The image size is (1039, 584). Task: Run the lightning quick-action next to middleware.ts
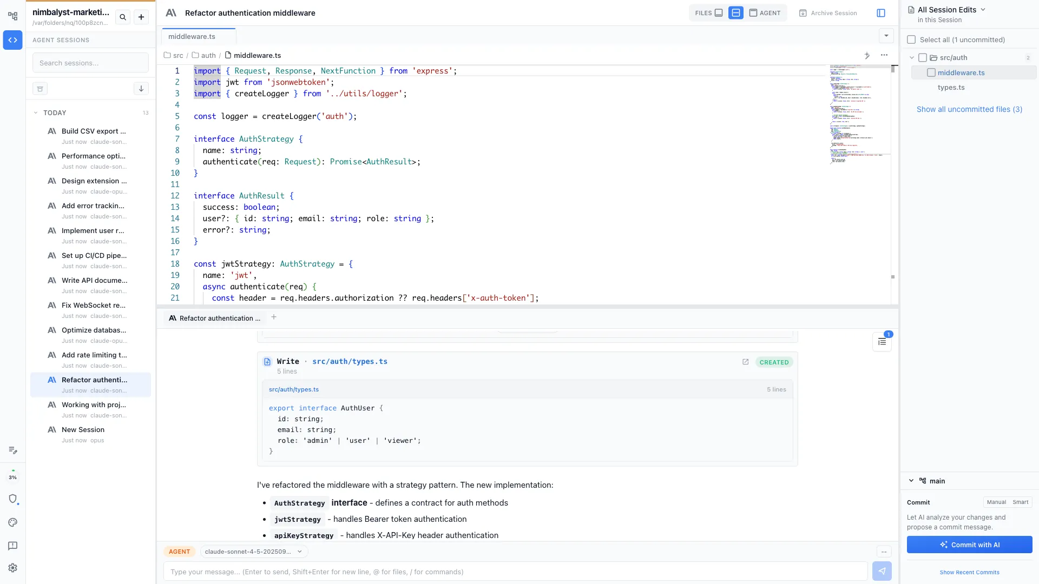pyautogui.click(x=866, y=55)
